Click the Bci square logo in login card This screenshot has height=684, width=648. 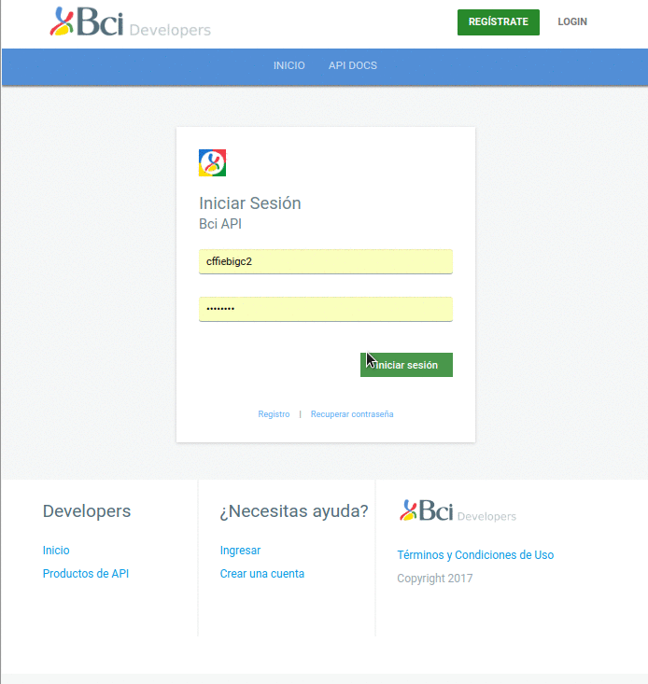pos(212,162)
